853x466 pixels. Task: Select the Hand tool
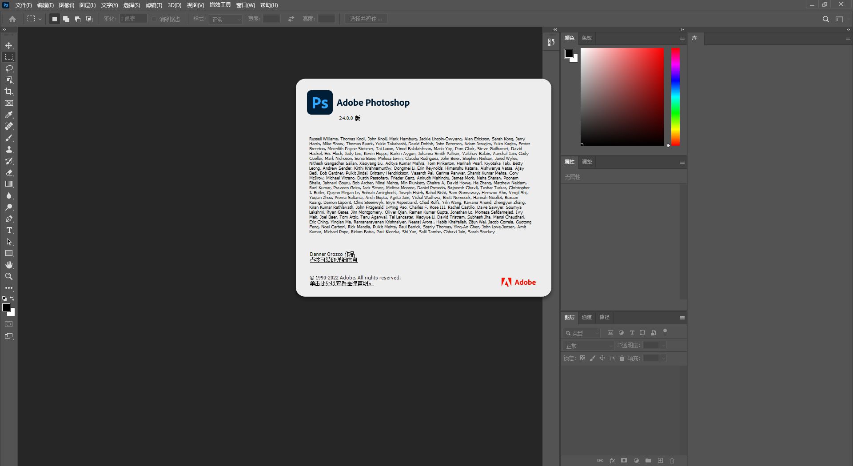9,265
